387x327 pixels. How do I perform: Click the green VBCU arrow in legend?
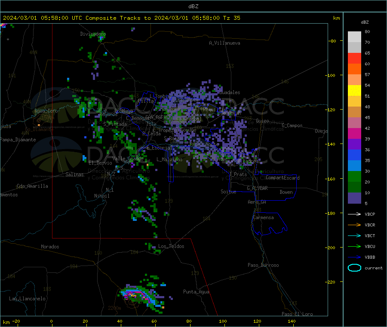coord(354,246)
